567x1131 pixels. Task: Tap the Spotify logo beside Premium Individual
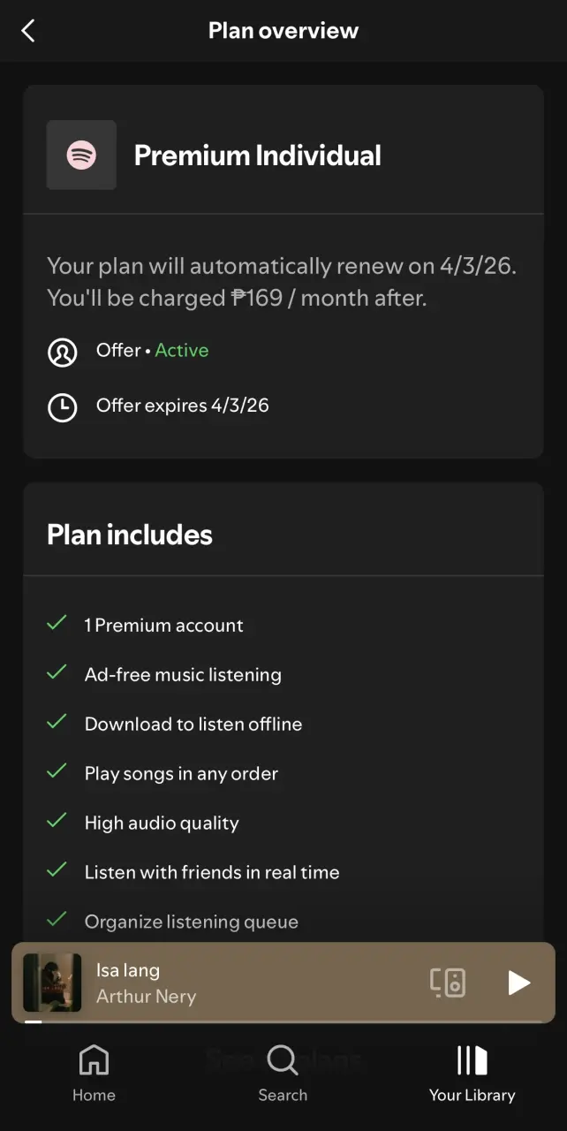coord(81,156)
